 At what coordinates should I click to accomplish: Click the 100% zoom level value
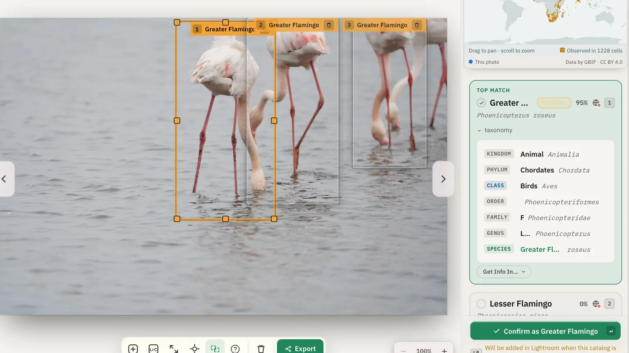(x=424, y=351)
